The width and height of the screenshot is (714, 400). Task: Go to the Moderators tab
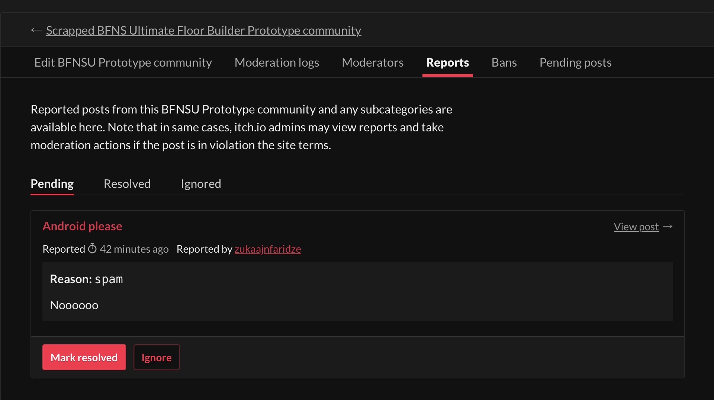[x=372, y=63]
